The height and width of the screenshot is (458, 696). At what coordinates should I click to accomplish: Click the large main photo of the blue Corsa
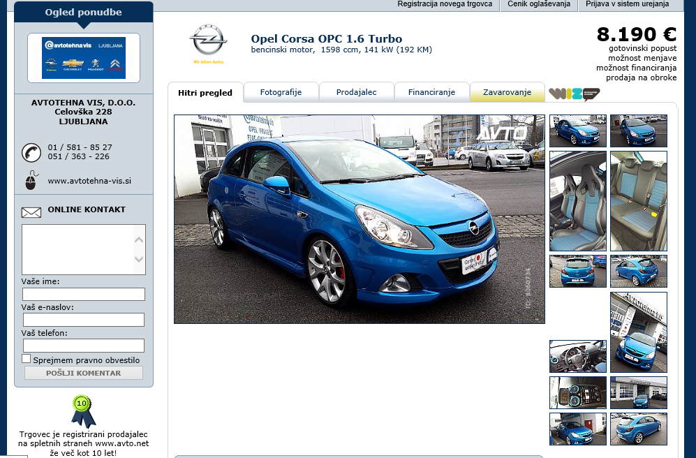(359, 219)
